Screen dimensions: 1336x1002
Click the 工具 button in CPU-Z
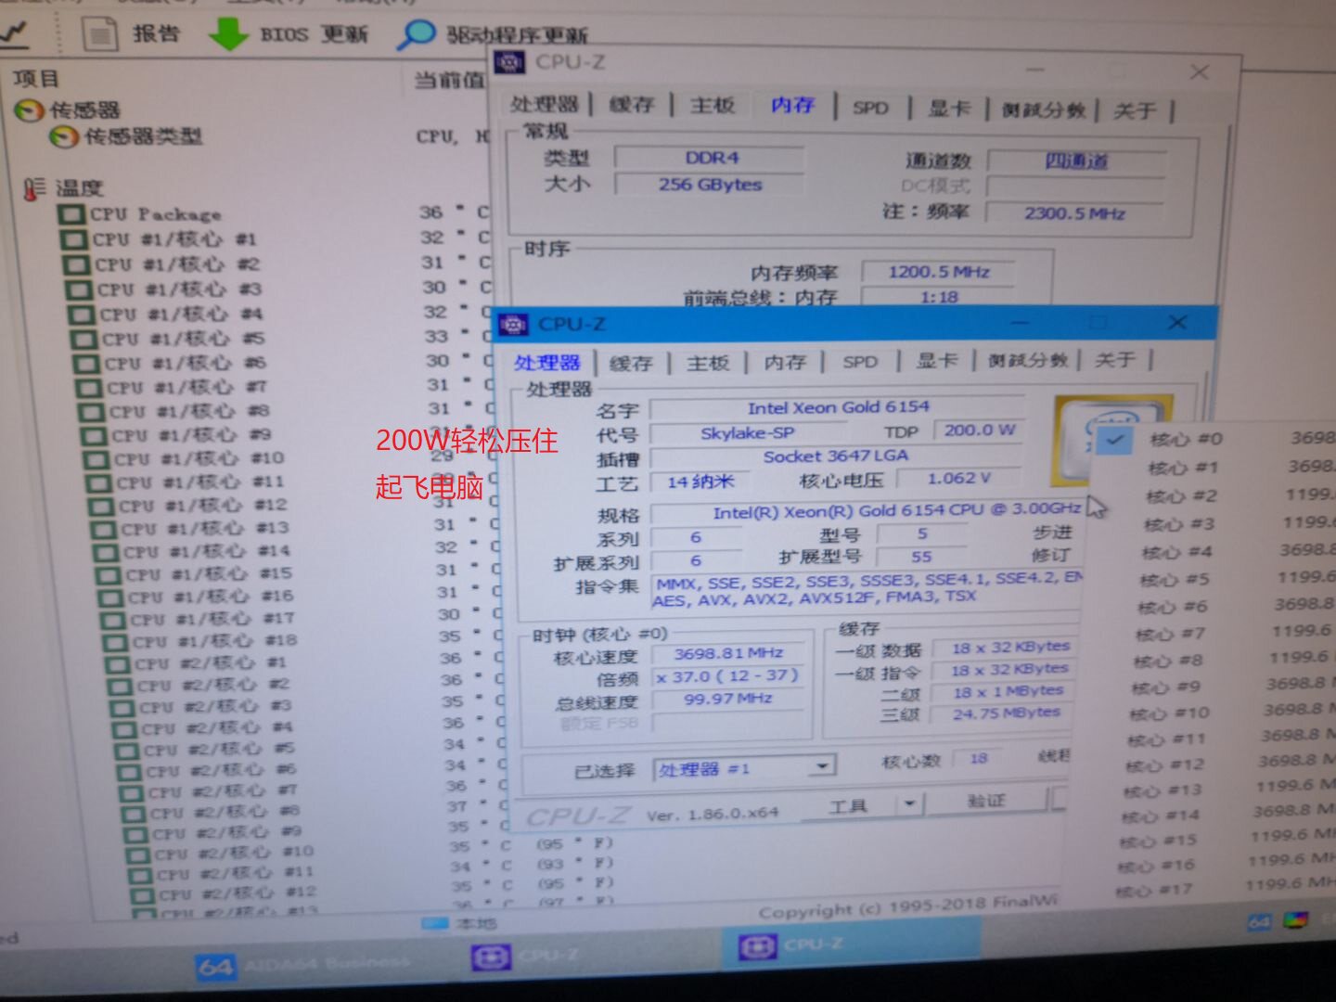click(x=848, y=805)
